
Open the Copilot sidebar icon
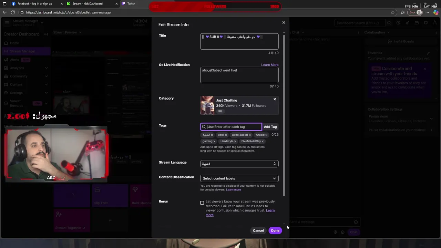(436, 12)
